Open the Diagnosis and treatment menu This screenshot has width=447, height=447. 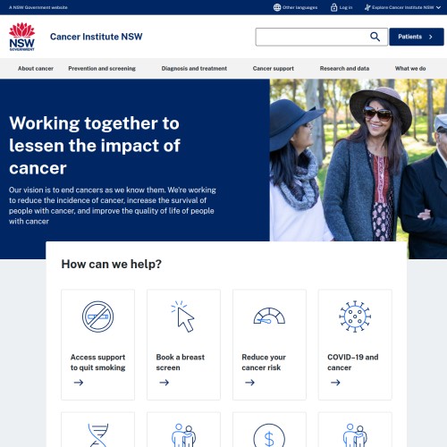click(194, 69)
